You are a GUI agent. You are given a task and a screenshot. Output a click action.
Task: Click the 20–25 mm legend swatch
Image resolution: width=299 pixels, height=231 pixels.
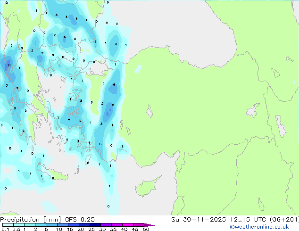pyautogui.click(x=84, y=225)
